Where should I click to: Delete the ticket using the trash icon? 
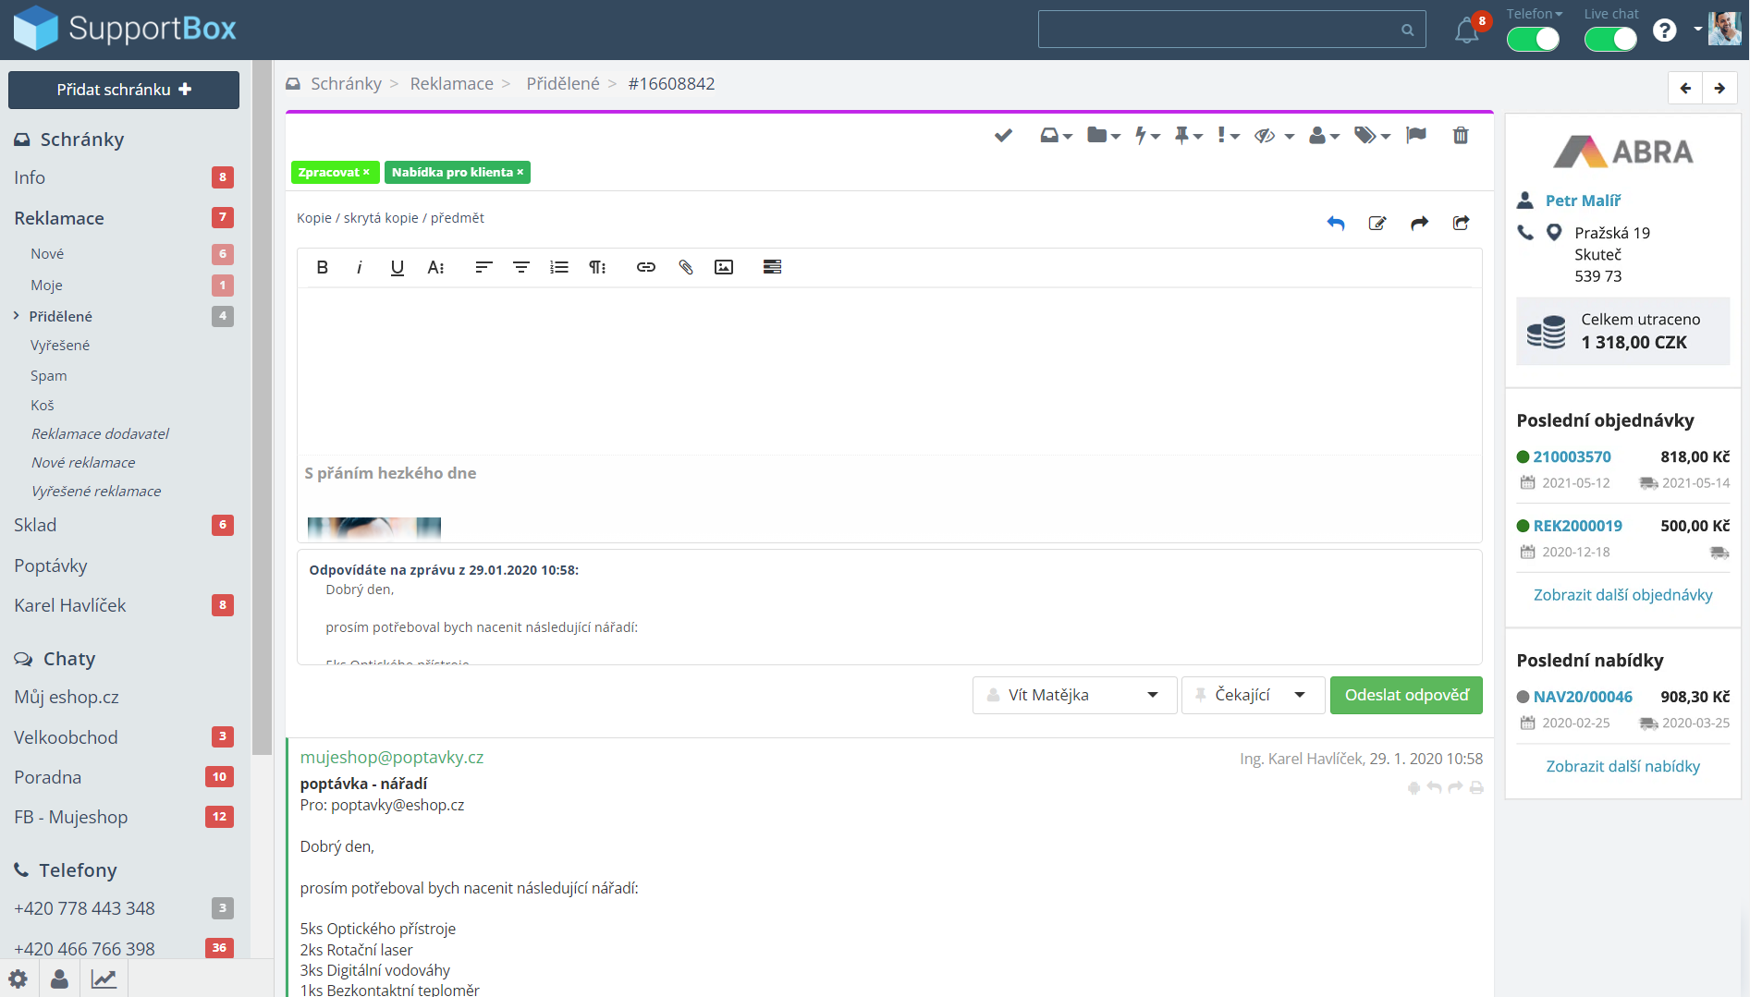(1460, 136)
